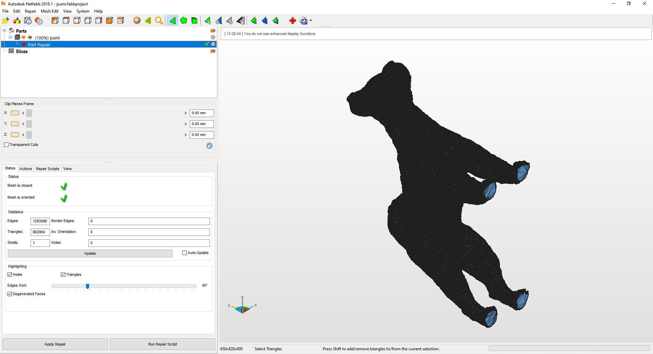Collapse the Parts tree node

[4, 31]
